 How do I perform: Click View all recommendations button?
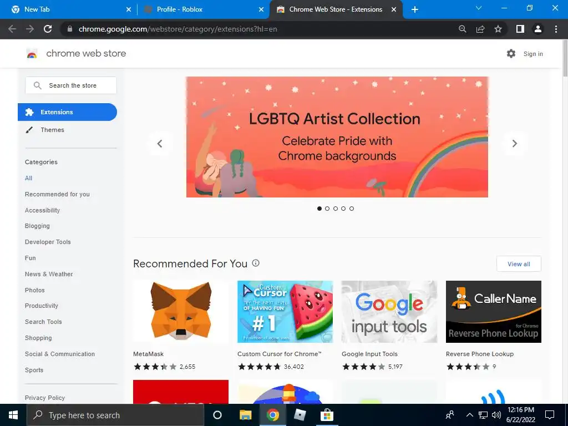(x=519, y=263)
